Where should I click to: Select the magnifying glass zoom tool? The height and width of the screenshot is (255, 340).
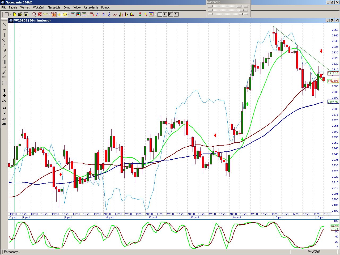34,14
